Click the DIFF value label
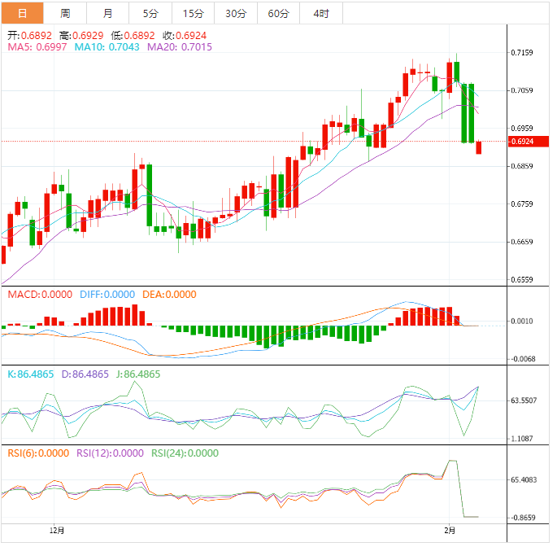The width and height of the screenshot is (557, 547). (x=107, y=295)
